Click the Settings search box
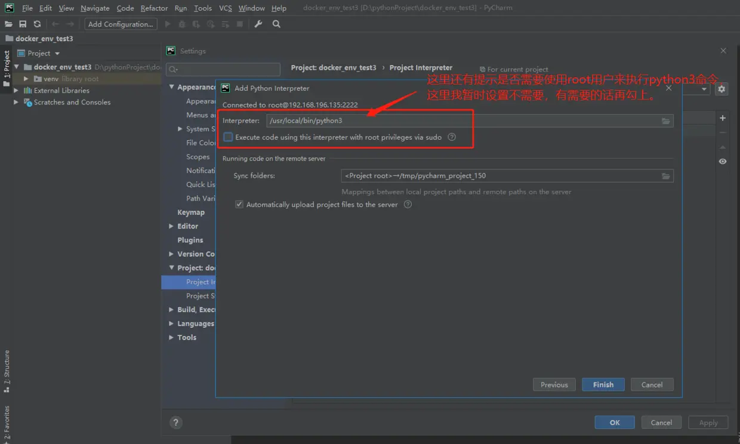This screenshot has height=444, width=740. click(223, 69)
